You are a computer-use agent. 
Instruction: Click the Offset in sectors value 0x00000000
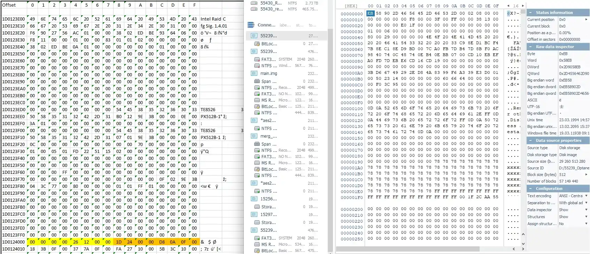point(569,39)
